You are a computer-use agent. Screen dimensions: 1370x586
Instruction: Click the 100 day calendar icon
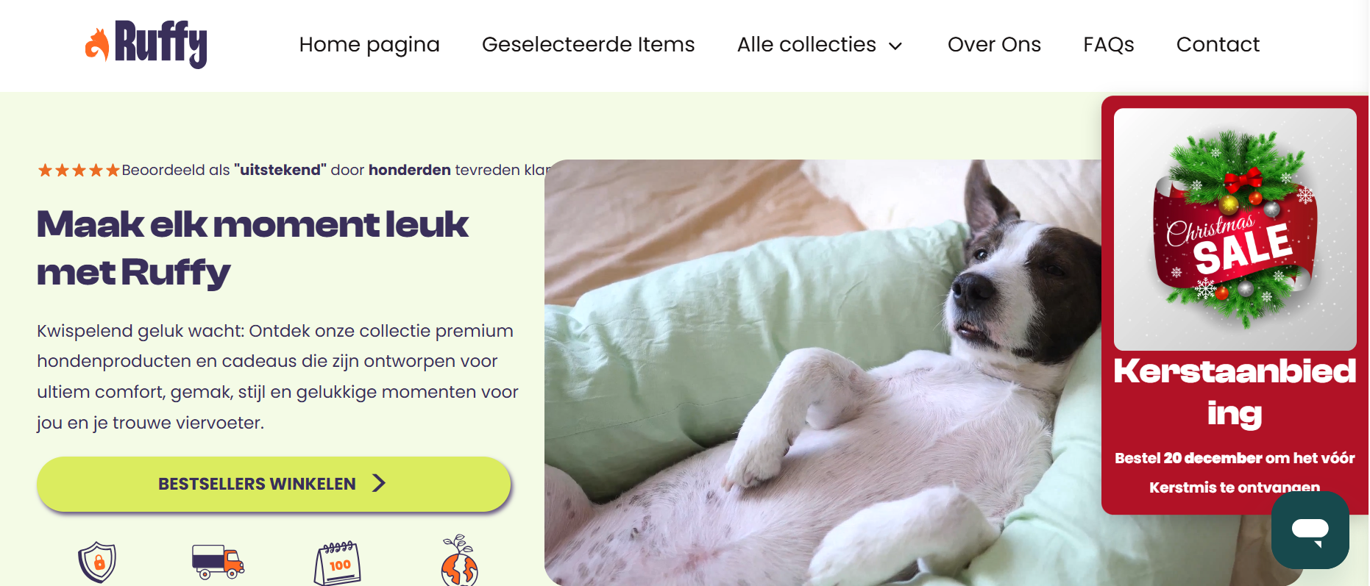tap(338, 563)
